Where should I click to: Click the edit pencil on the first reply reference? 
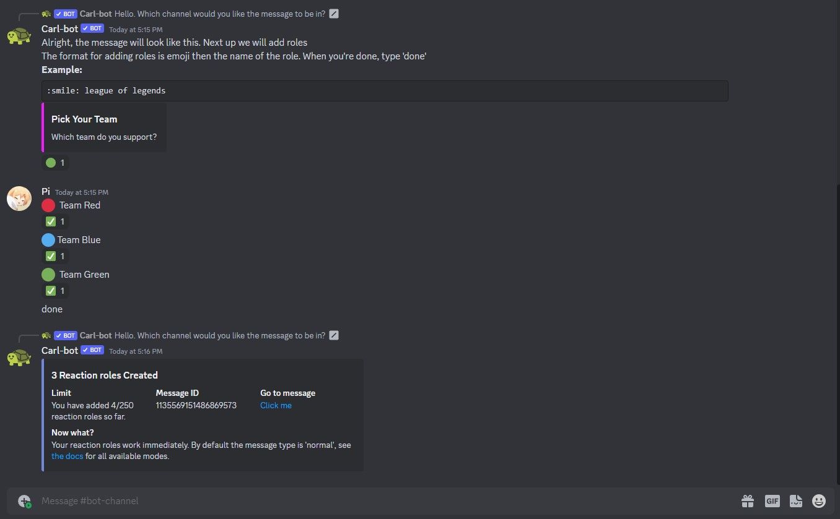tap(333, 13)
